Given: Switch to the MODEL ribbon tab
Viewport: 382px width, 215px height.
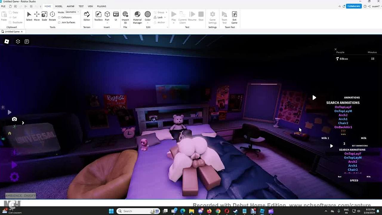Looking at the screenshot, I should click(x=59, y=6).
